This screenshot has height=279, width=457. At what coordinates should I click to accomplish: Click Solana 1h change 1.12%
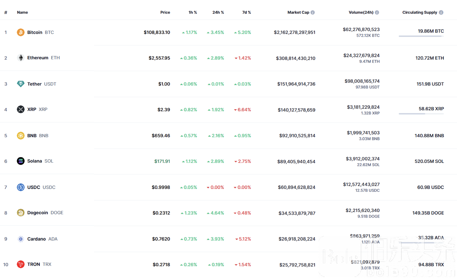(x=189, y=161)
